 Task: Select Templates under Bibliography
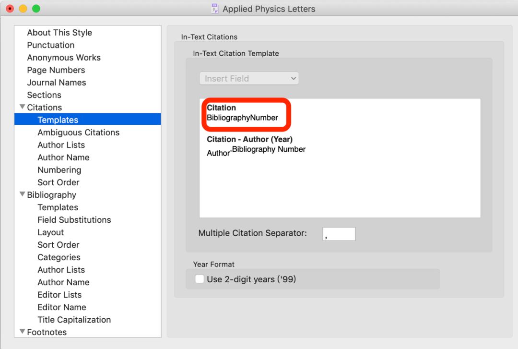(x=58, y=207)
